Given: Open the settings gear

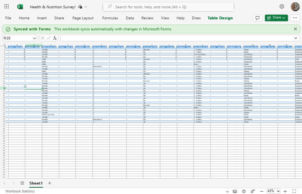Looking at the screenshot, I should coord(282,7).
